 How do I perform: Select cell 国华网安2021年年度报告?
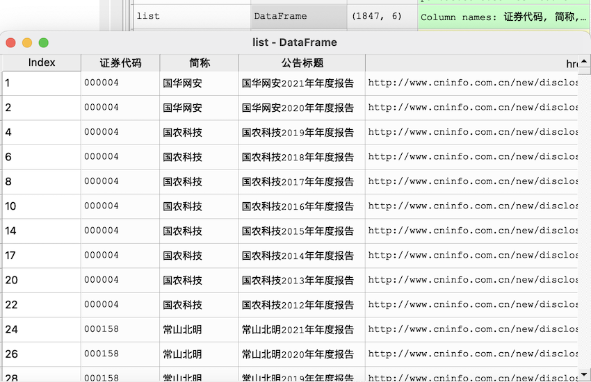(302, 83)
